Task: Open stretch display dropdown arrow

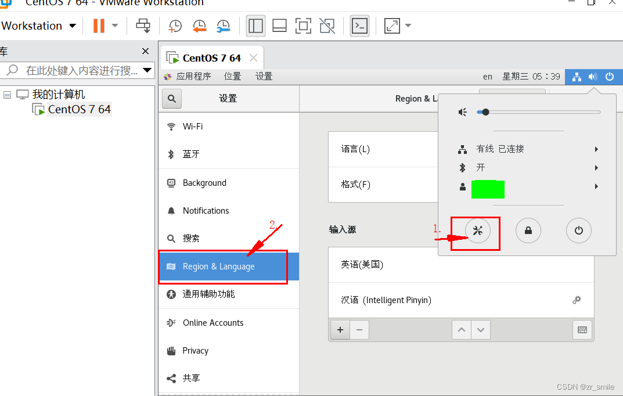Action: 408,26
